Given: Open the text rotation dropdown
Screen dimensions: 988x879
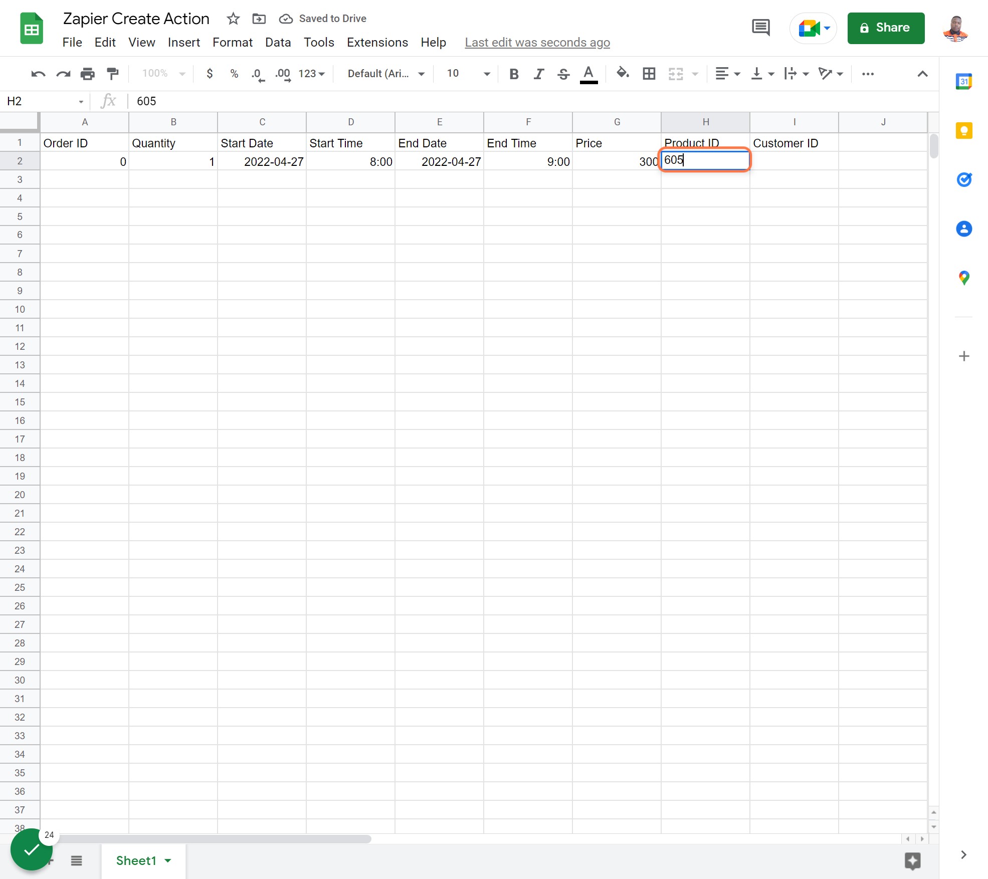Looking at the screenshot, I should click(x=831, y=74).
